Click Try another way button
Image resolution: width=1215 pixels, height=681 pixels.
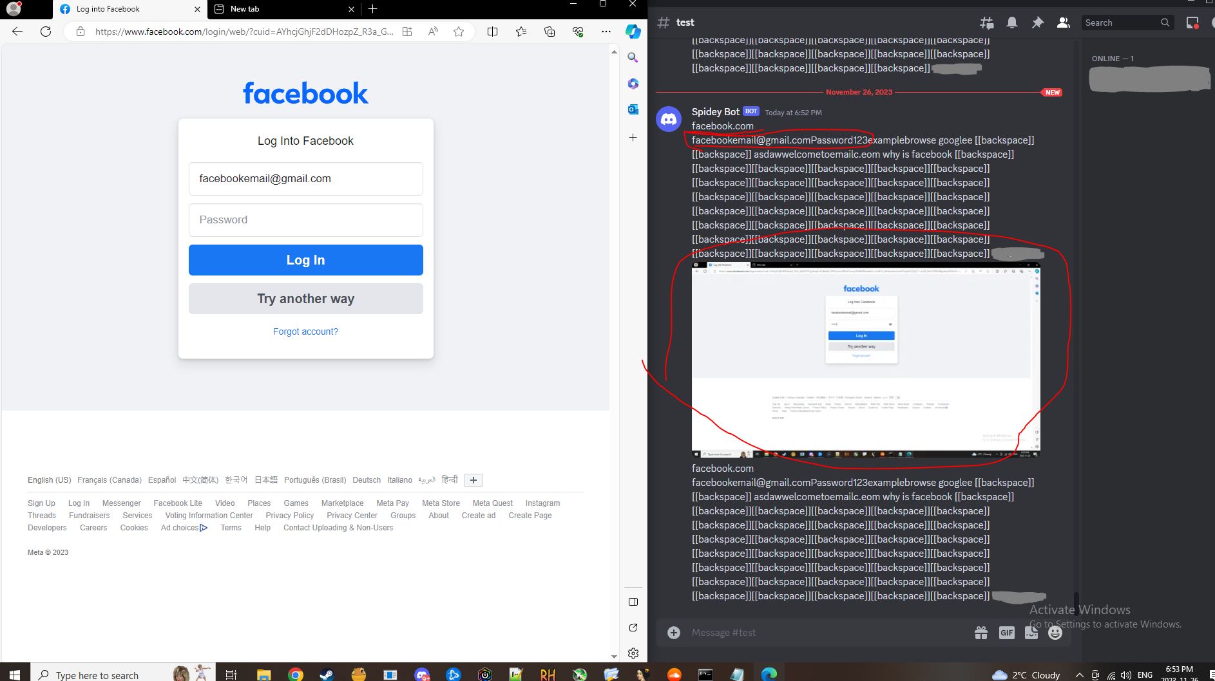306,299
